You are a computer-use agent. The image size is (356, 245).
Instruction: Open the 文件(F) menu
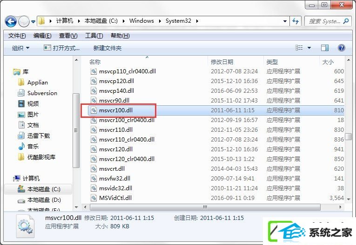pos(17,36)
